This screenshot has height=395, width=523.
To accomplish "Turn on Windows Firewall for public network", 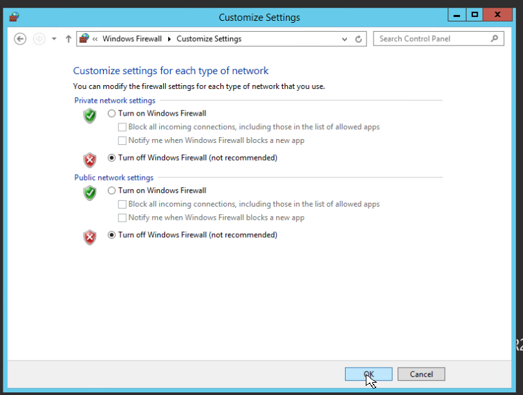I will pyautogui.click(x=112, y=190).
